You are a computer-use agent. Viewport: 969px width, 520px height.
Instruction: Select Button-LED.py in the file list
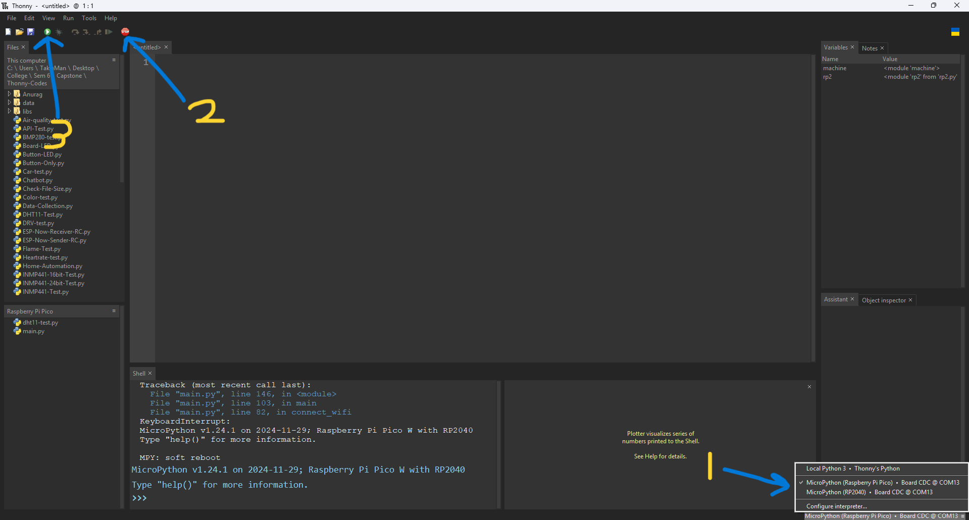pyautogui.click(x=42, y=154)
